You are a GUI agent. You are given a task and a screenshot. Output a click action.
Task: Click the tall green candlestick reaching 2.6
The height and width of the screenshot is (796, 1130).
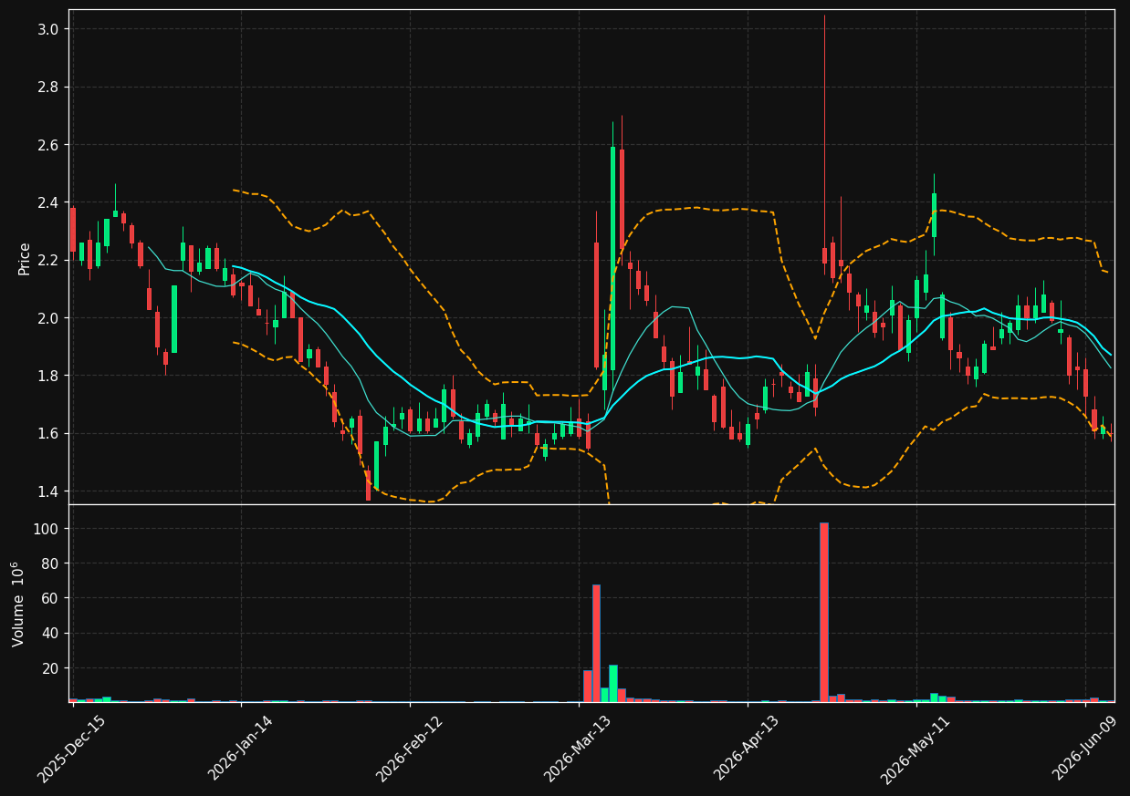pyautogui.click(x=612, y=258)
